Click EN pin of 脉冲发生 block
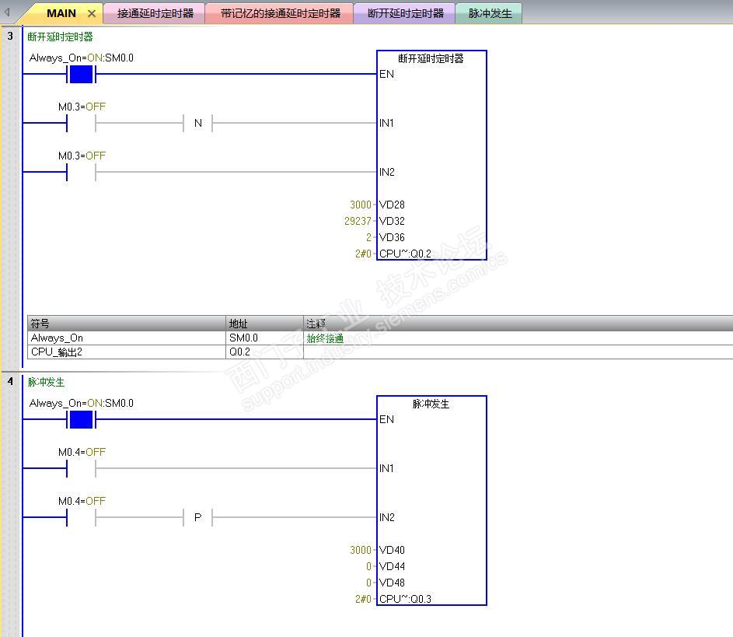The height and width of the screenshot is (637, 733). [386, 419]
